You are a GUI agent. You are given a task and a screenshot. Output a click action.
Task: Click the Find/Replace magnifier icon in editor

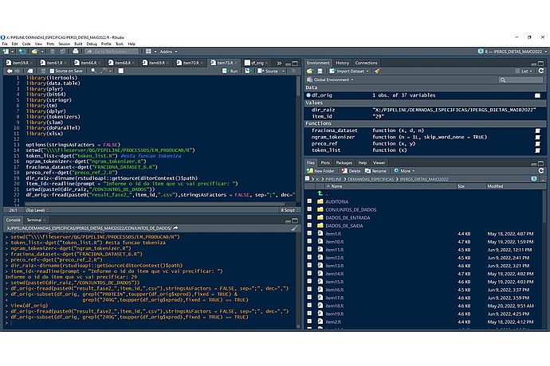(93, 71)
